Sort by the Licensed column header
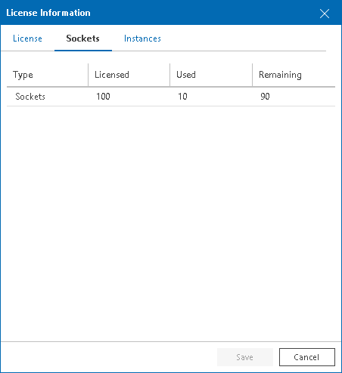Screen dimensions: 342x373 [129, 75]
